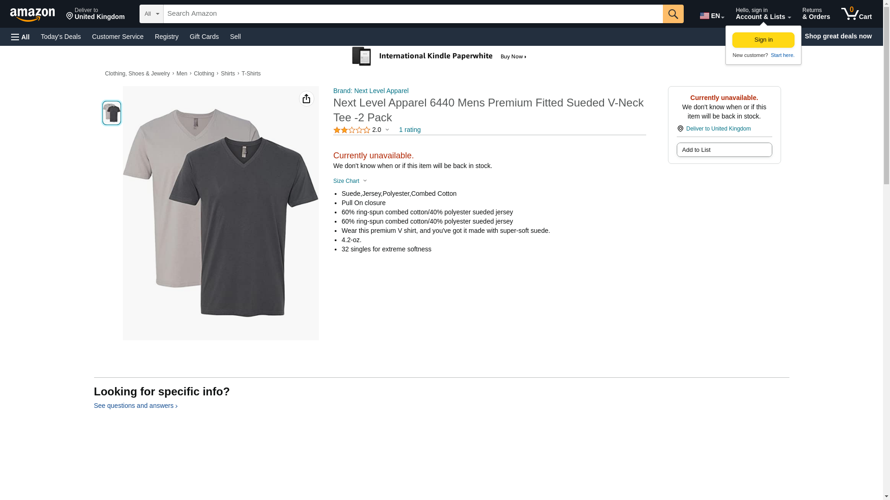The image size is (890, 500).
Task: Open Account & Lists dropdown
Action: (763, 14)
